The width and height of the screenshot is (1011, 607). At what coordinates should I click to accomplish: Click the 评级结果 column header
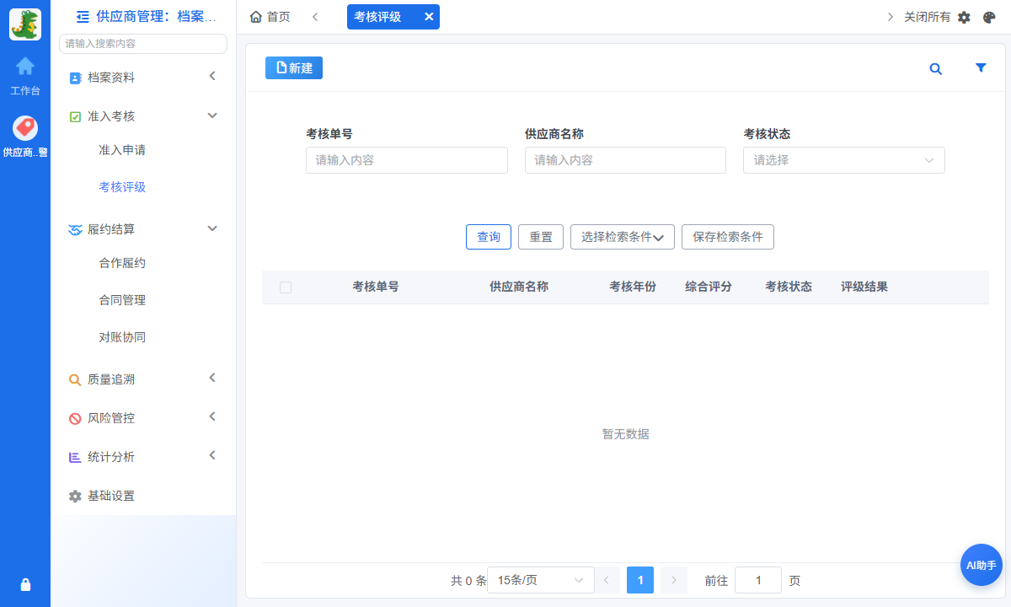click(864, 287)
